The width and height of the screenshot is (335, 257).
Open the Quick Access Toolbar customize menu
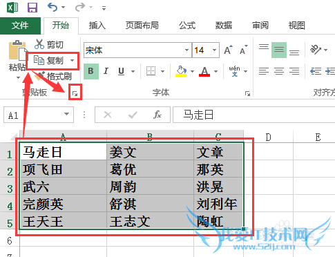[104, 8]
